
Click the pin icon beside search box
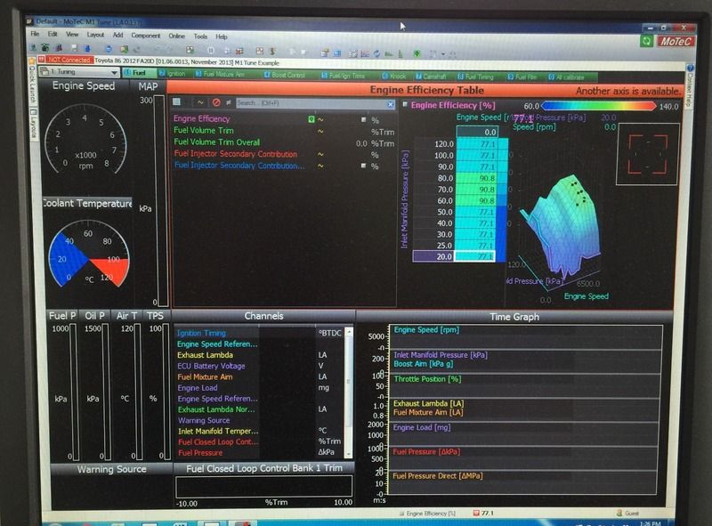pyautogui.click(x=230, y=103)
